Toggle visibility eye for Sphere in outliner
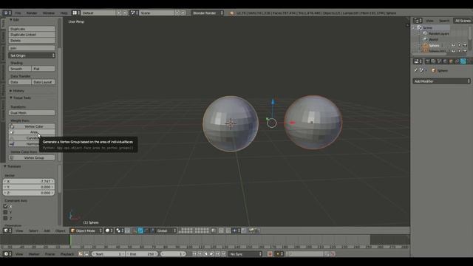The height and width of the screenshot is (266, 473). [453, 45]
